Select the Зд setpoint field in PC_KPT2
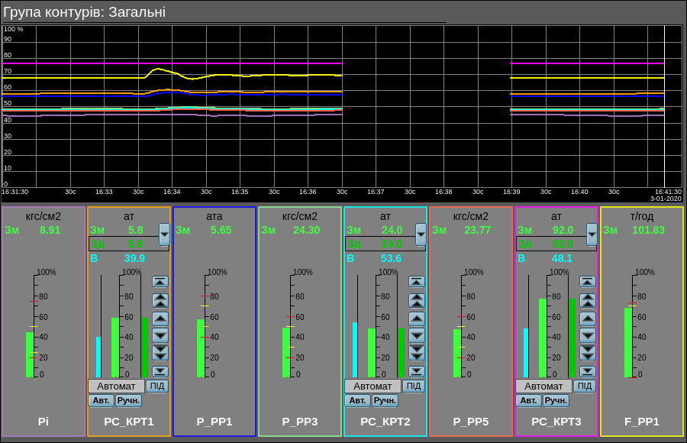This screenshot has height=443, width=687. [x=379, y=244]
